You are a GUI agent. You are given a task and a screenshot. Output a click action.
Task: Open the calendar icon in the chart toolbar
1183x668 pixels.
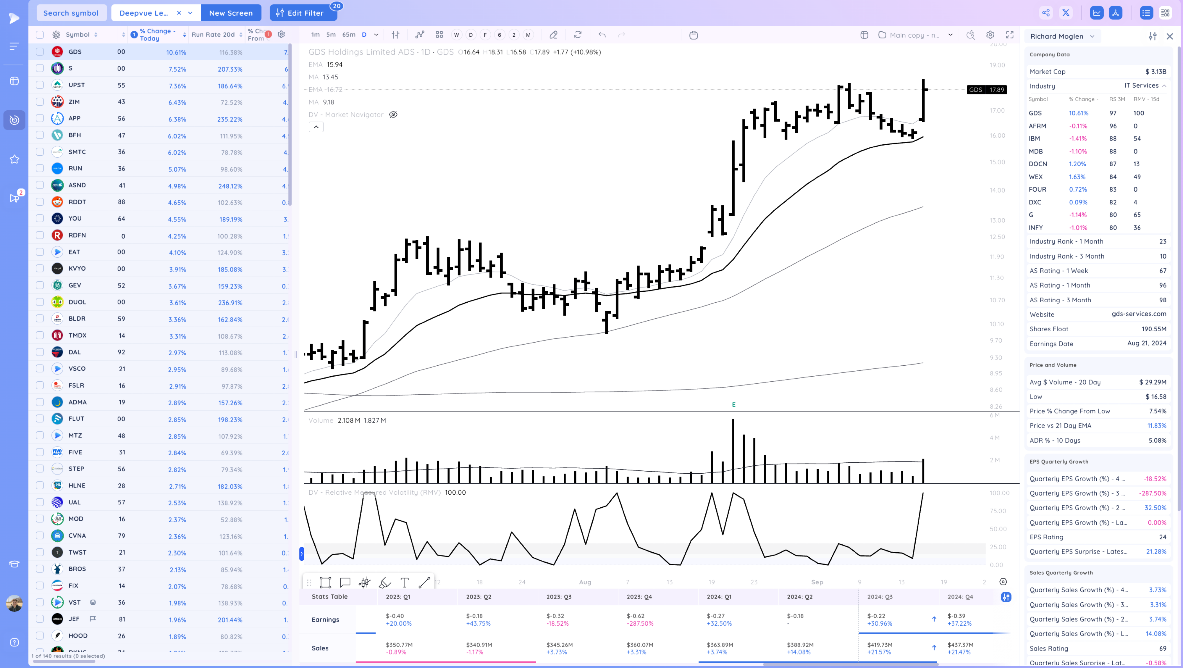[694, 35]
